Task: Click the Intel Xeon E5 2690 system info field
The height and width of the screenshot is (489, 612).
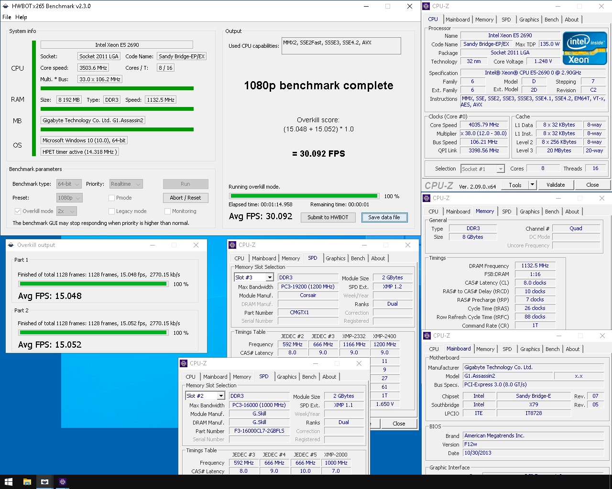Action: (x=117, y=45)
